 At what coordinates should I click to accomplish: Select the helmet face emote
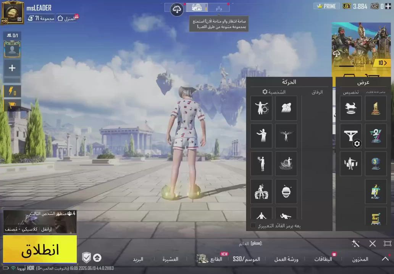click(x=286, y=191)
